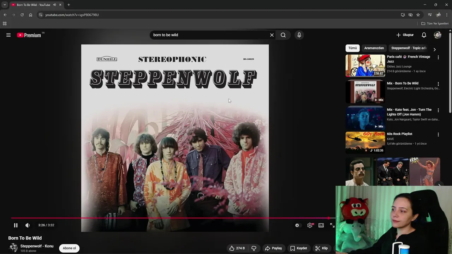Open the notifications bell
Screen dimensions: 452x254
[424, 35]
